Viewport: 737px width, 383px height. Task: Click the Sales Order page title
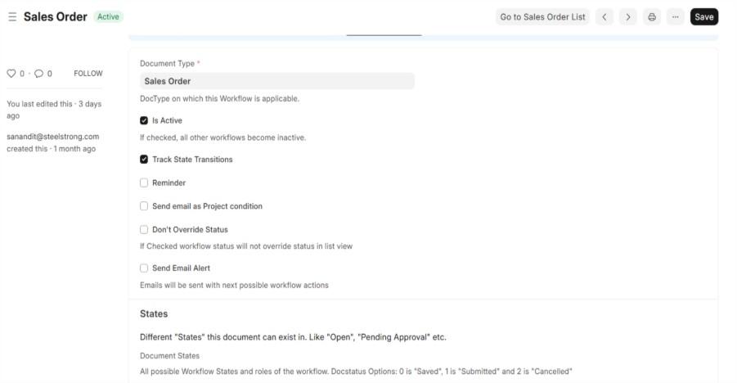pyautogui.click(x=56, y=16)
